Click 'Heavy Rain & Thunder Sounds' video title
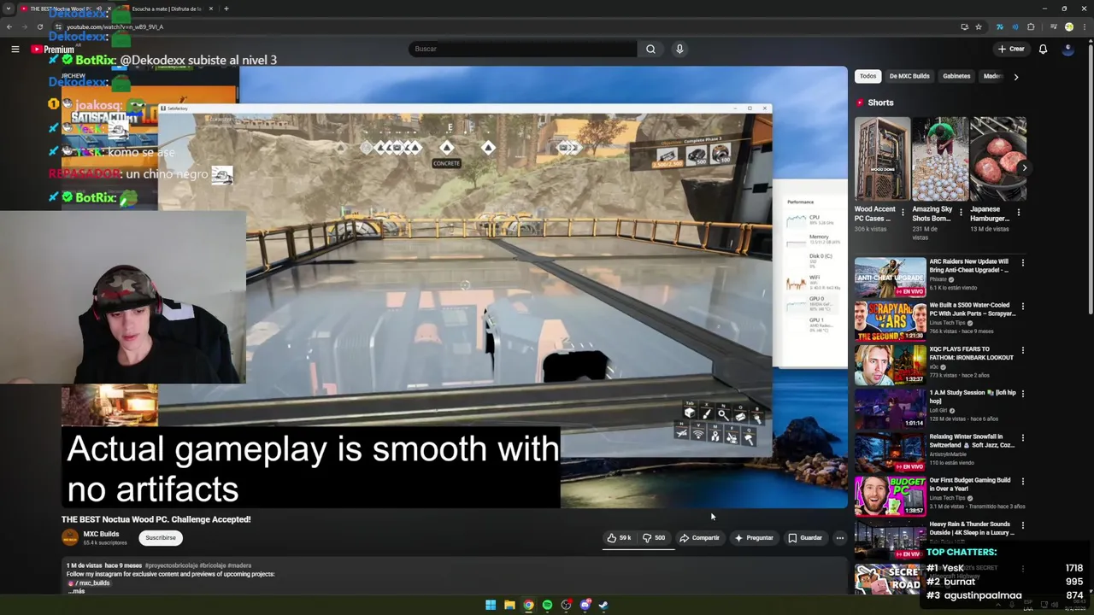 [972, 528]
